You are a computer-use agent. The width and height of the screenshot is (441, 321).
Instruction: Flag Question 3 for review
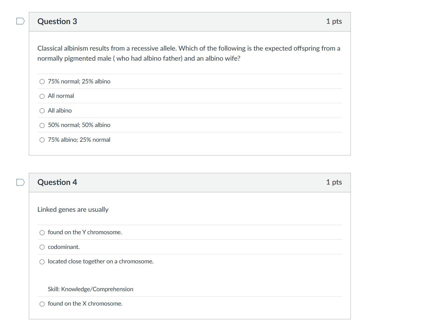coord(20,21)
